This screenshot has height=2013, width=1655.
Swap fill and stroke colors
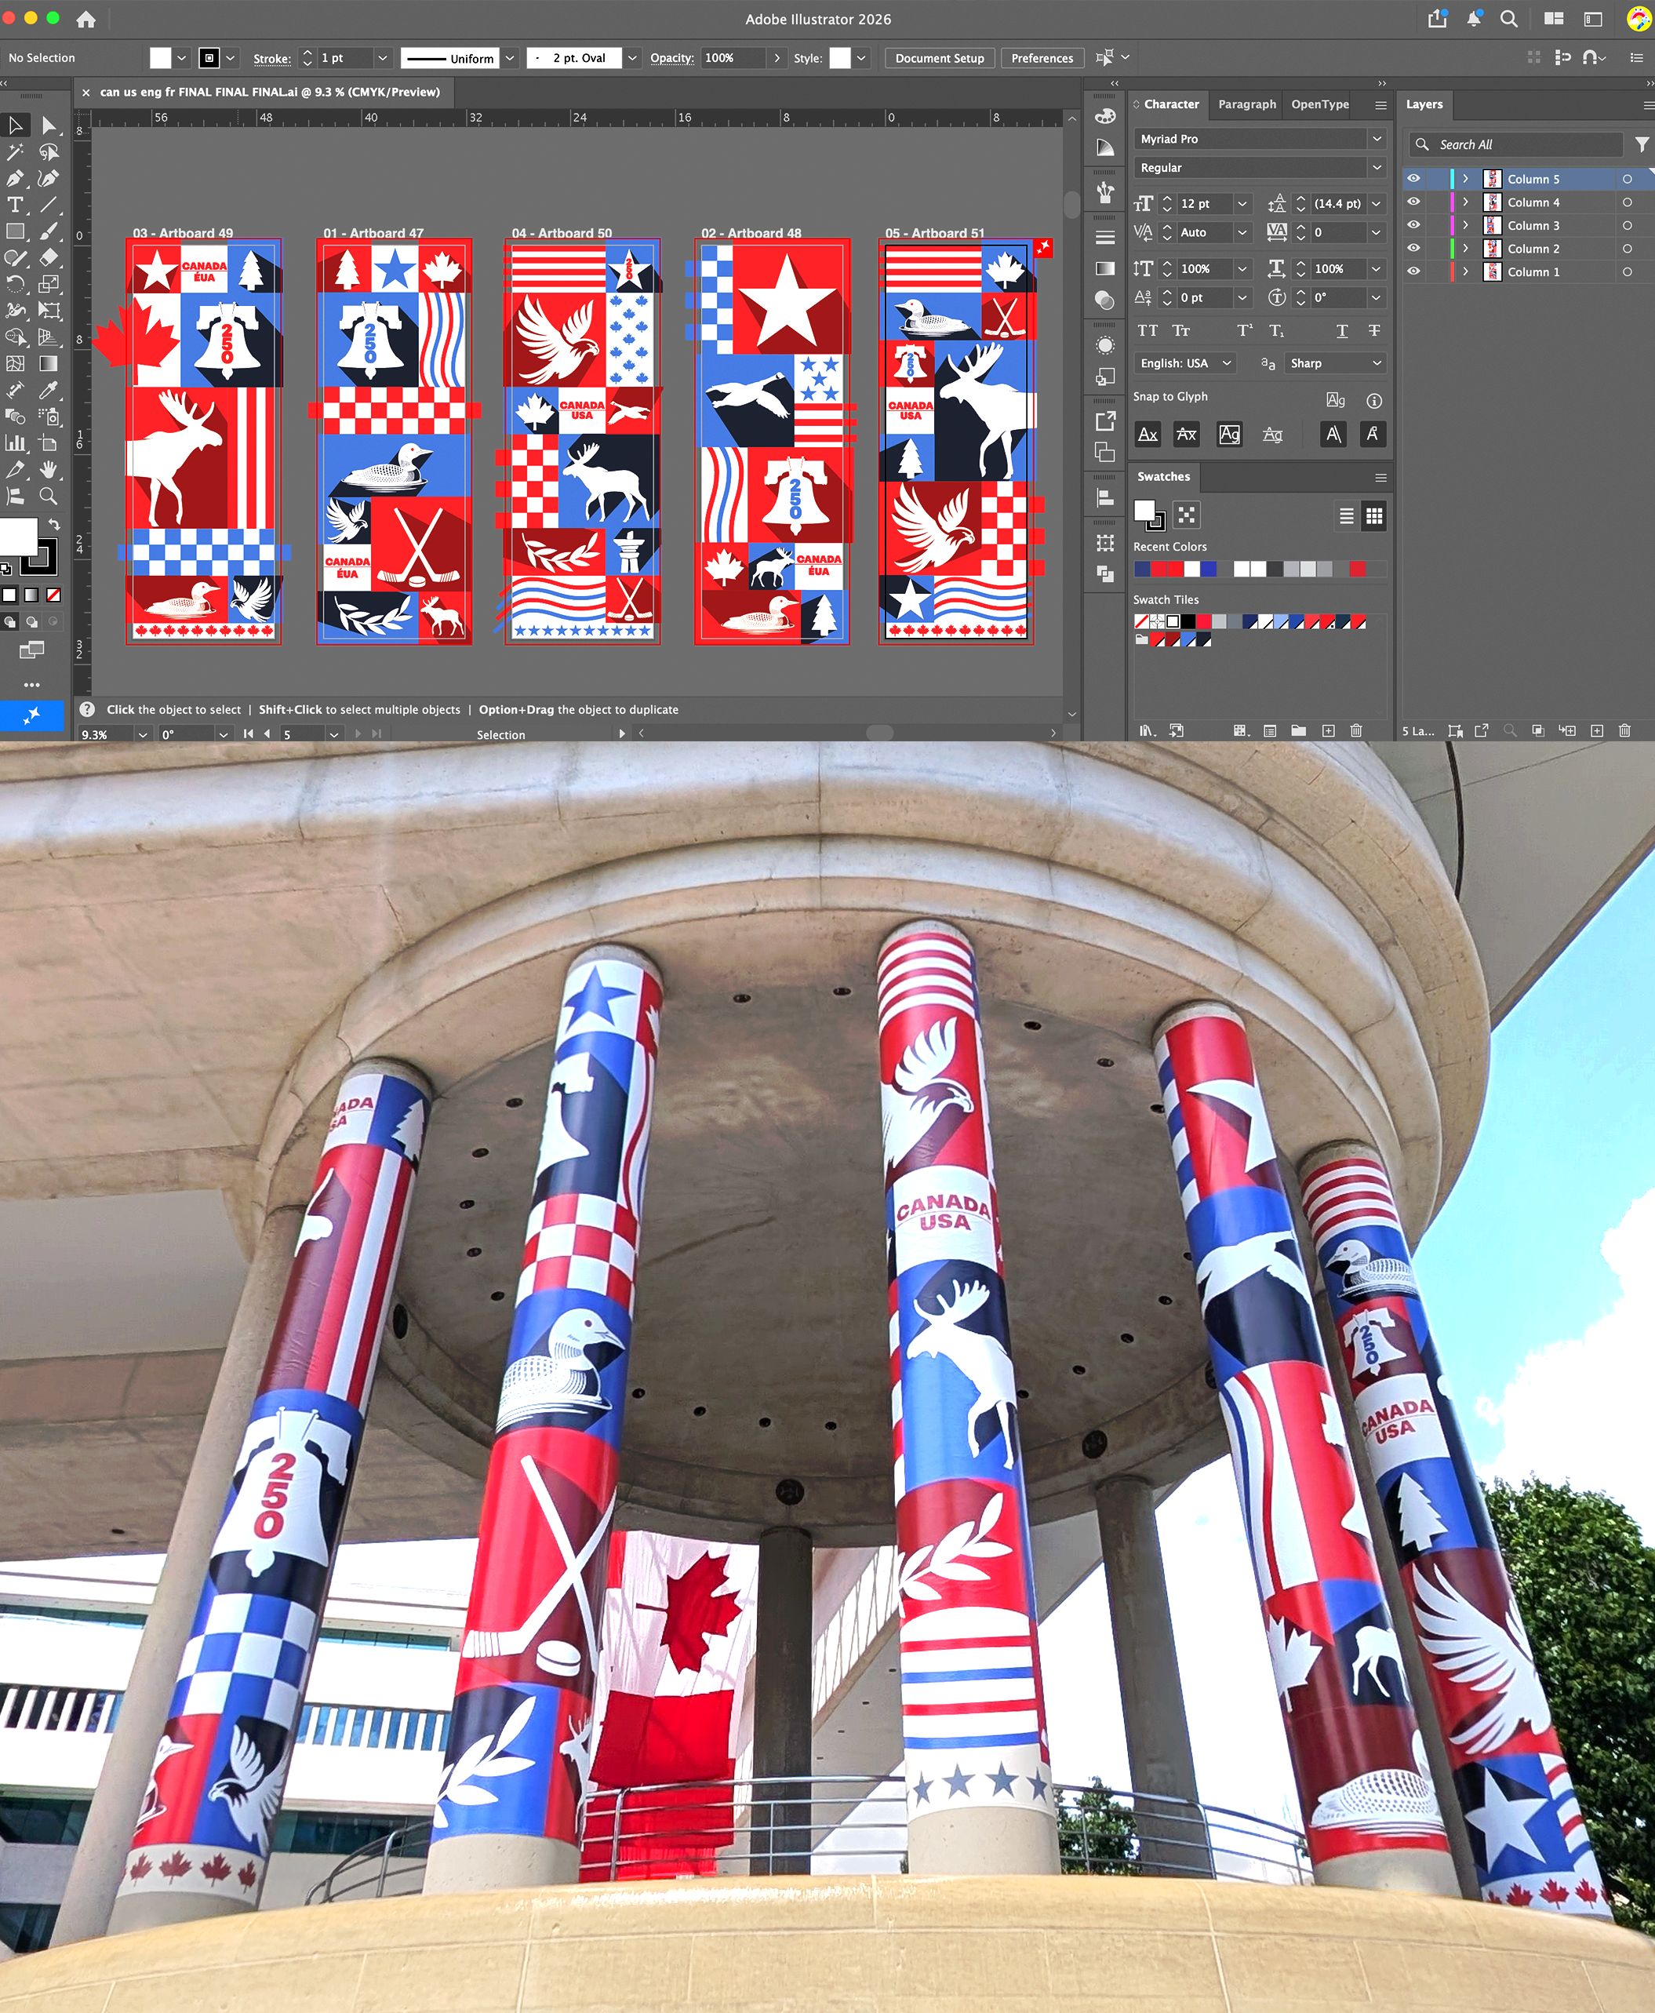click(x=54, y=525)
